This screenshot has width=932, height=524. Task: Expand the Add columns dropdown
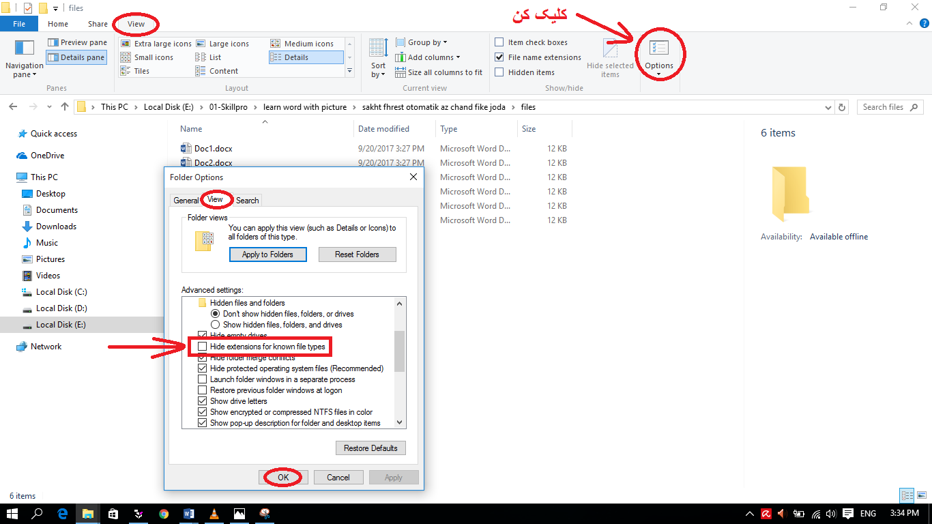coord(427,57)
